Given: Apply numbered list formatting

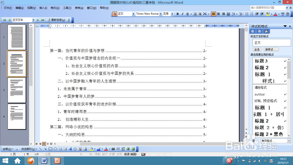Looking at the screenshot, I should 247,14.
